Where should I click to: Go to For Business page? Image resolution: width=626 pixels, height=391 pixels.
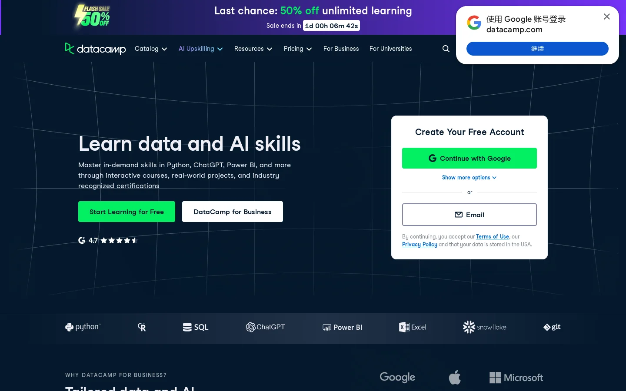point(341,49)
